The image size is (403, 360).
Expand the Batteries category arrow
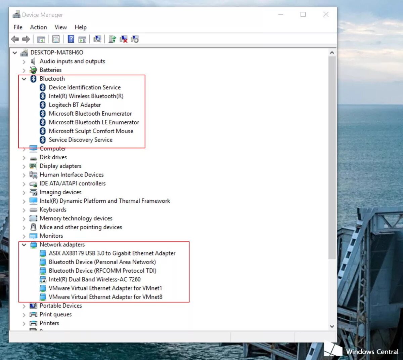click(24, 70)
